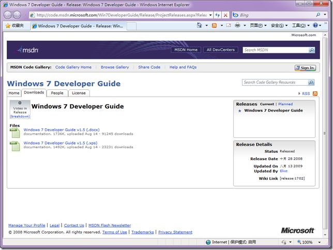Image resolution: width=333 pixels, height=250 pixels.
Task: Click the Print icon in command bar
Action: click(237, 25)
